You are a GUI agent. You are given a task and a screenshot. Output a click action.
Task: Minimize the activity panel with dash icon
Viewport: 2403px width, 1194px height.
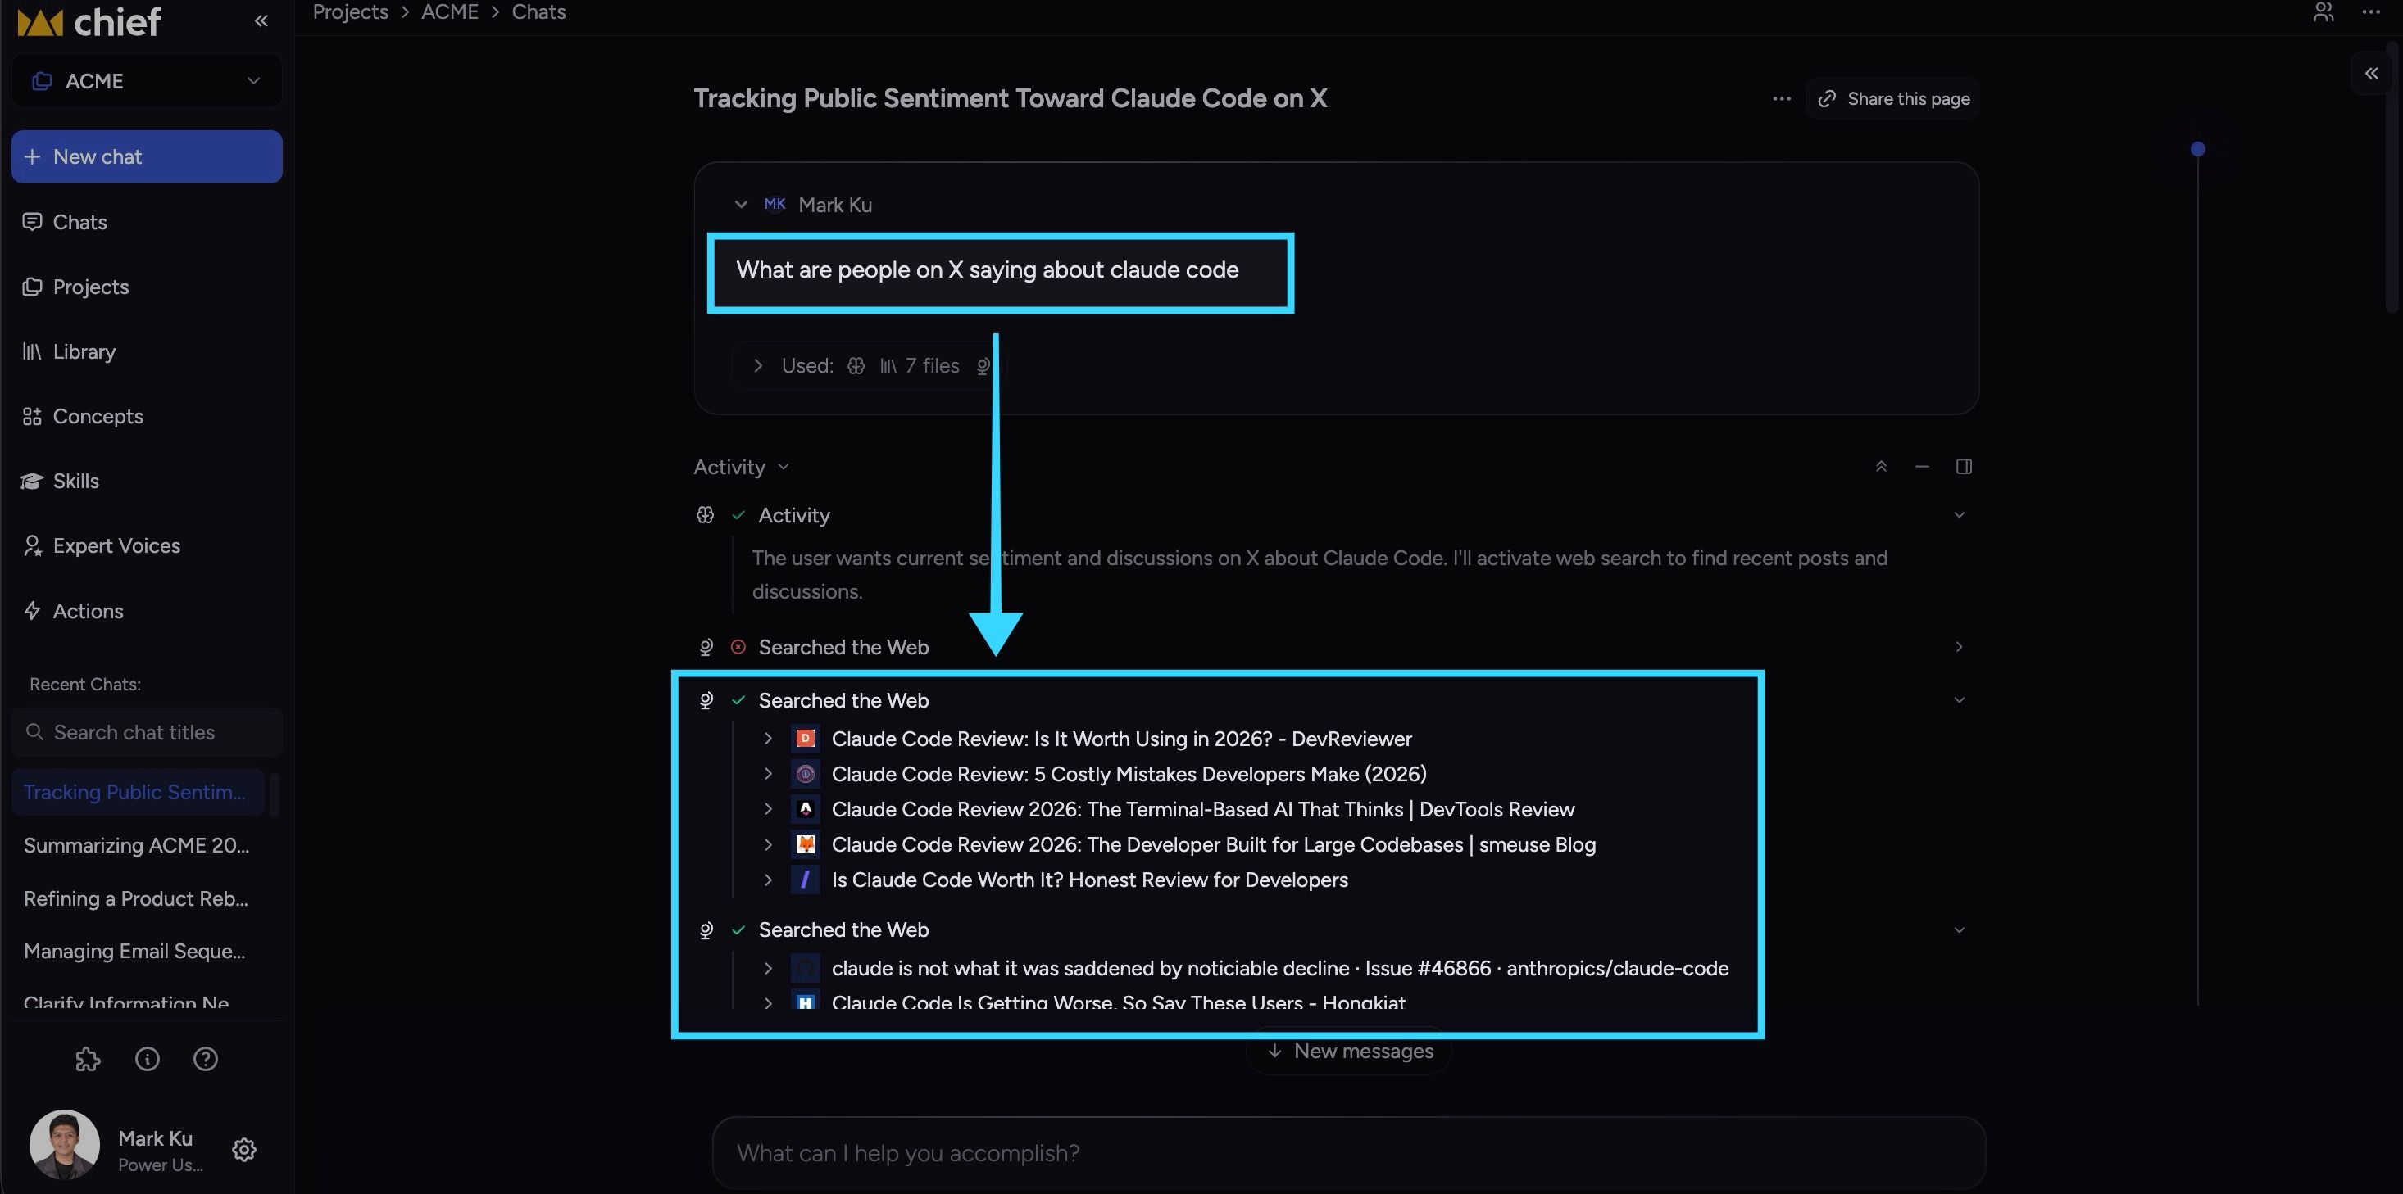pyautogui.click(x=1922, y=466)
